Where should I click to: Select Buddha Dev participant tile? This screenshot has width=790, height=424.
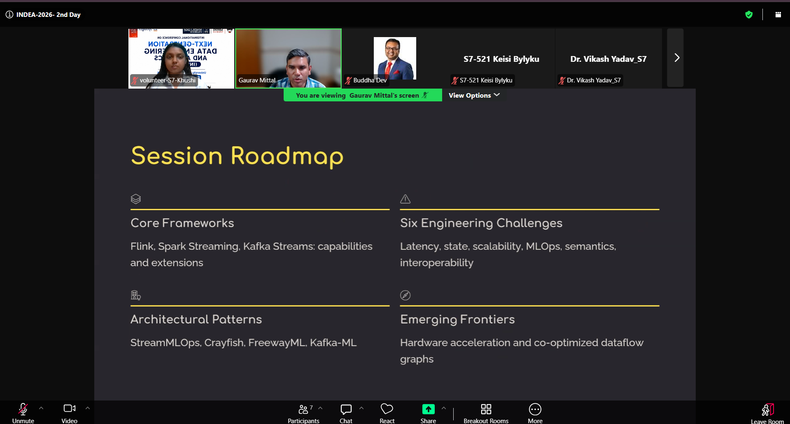point(395,58)
